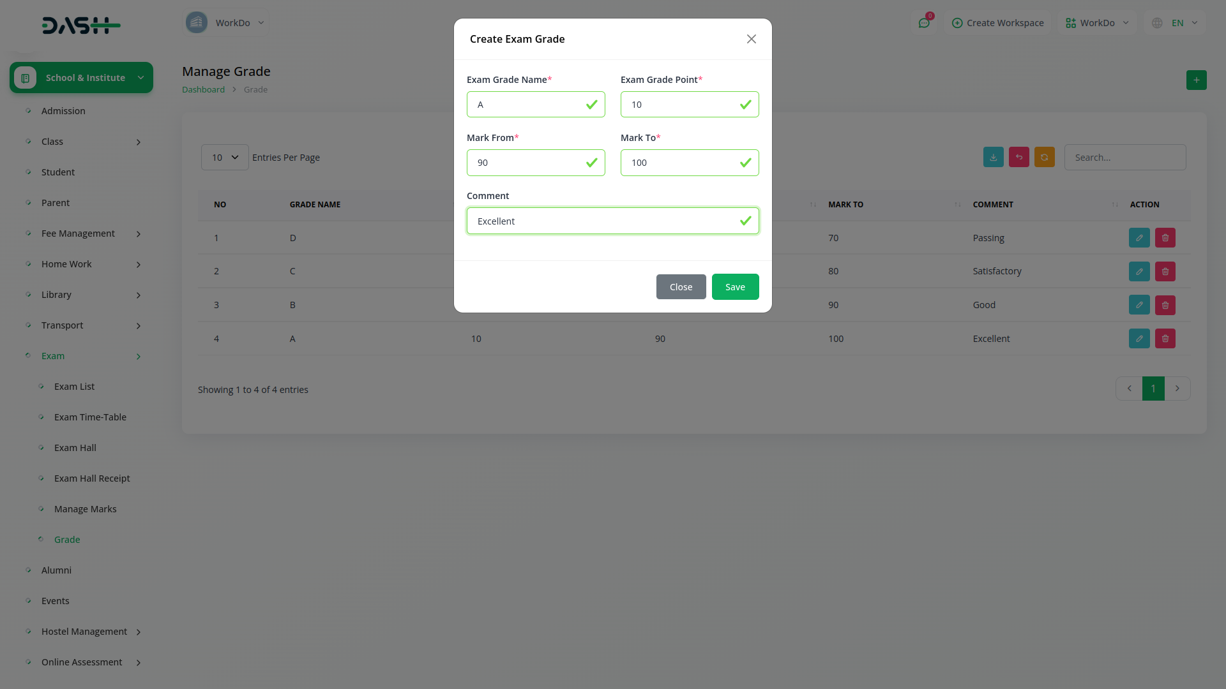Click the green plus create grade icon
Screen dimensions: 1226x689
coord(1196,80)
